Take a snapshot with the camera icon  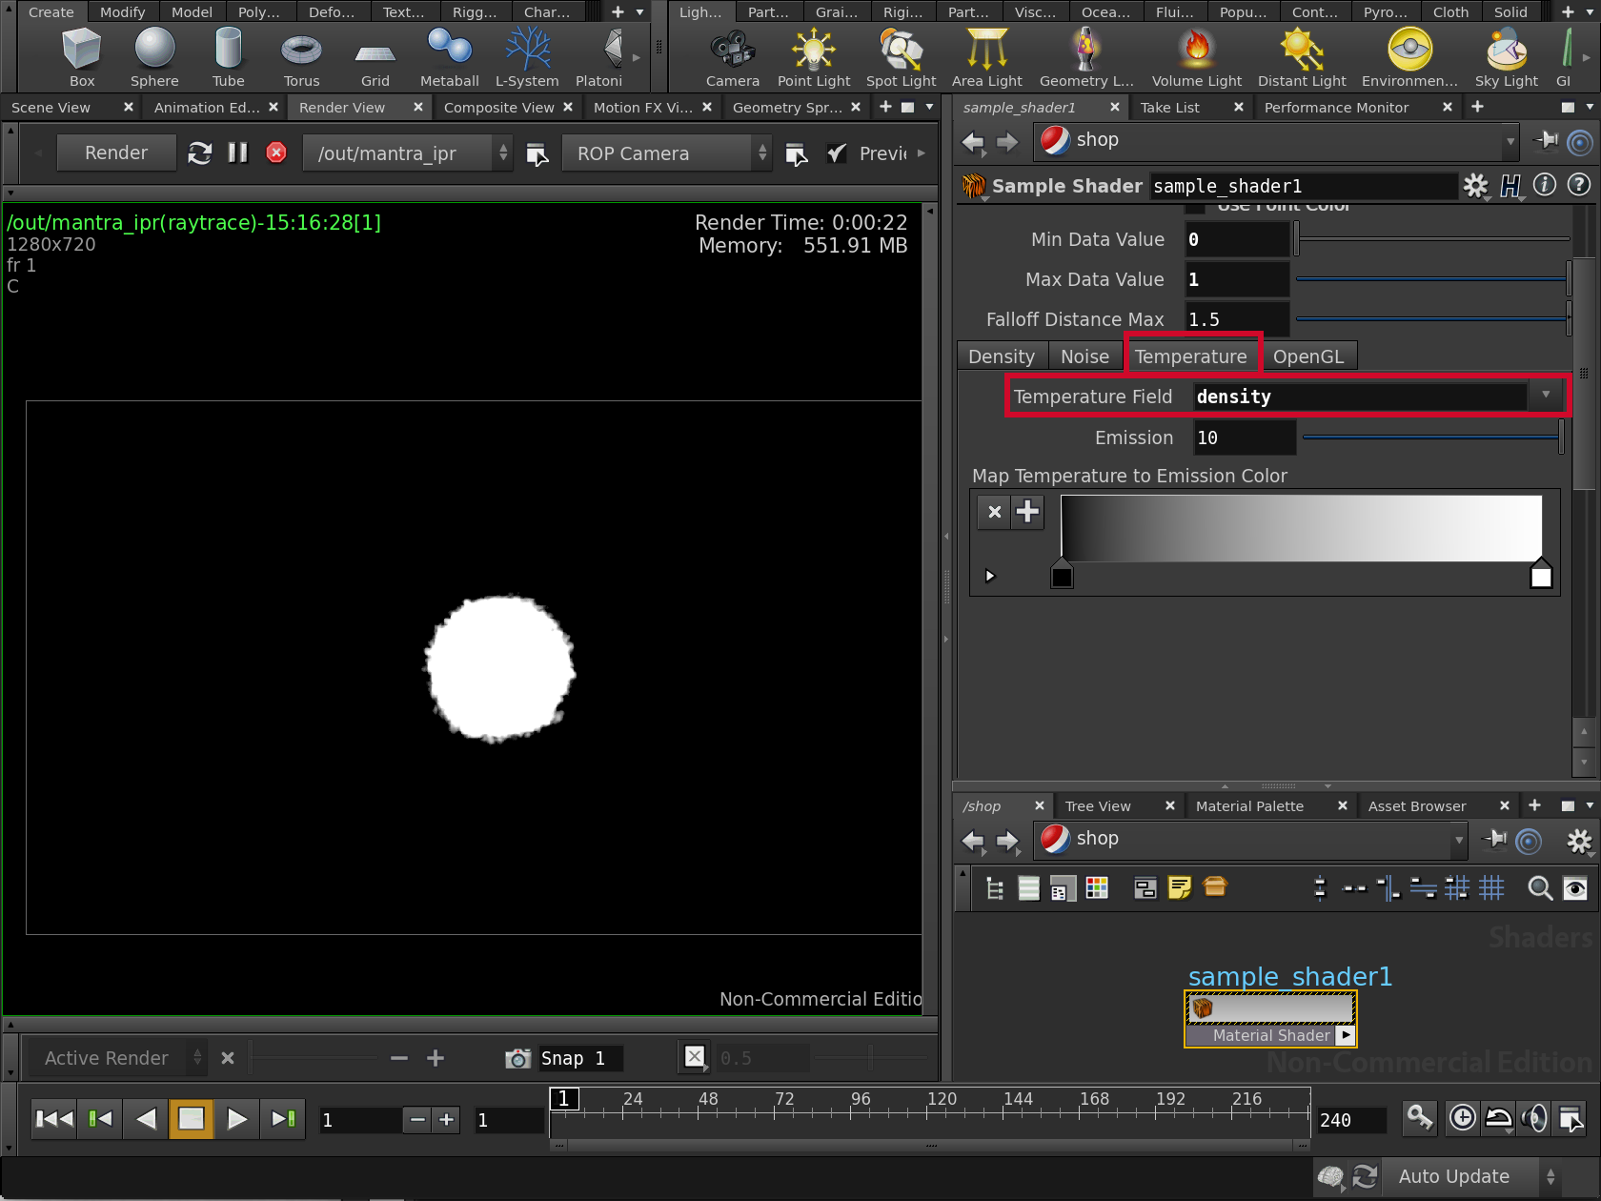517,1058
